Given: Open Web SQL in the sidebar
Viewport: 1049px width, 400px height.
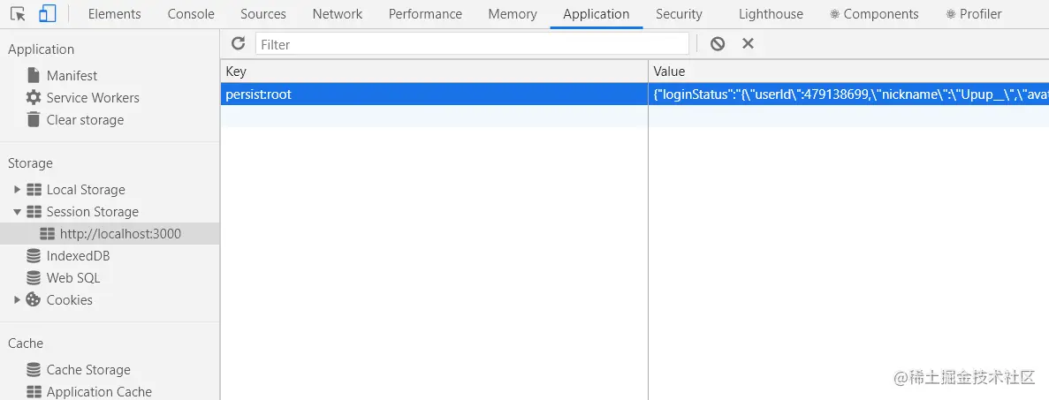Looking at the screenshot, I should pos(73,278).
